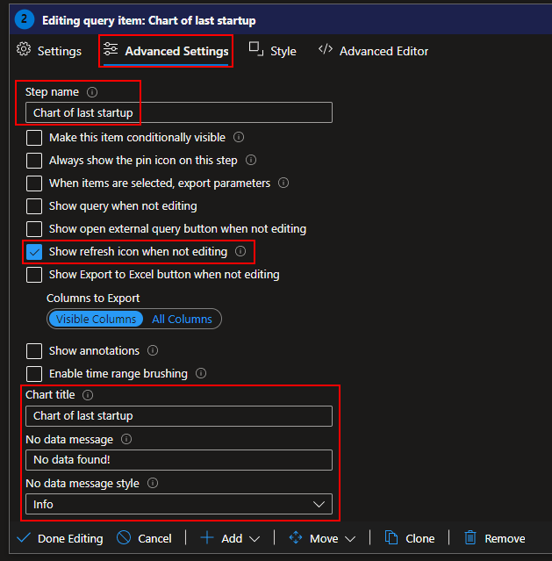The width and height of the screenshot is (552, 561).
Task: Click info icon beside Enable time range brushing
Action: tap(201, 374)
